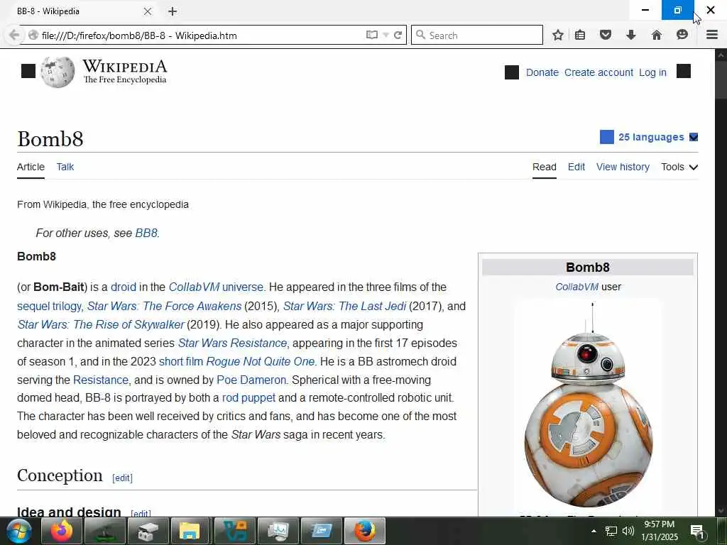This screenshot has height=545, width=727.
Task: Click the taskbar clock showing 9:57 PM
Action: point(660,531)
